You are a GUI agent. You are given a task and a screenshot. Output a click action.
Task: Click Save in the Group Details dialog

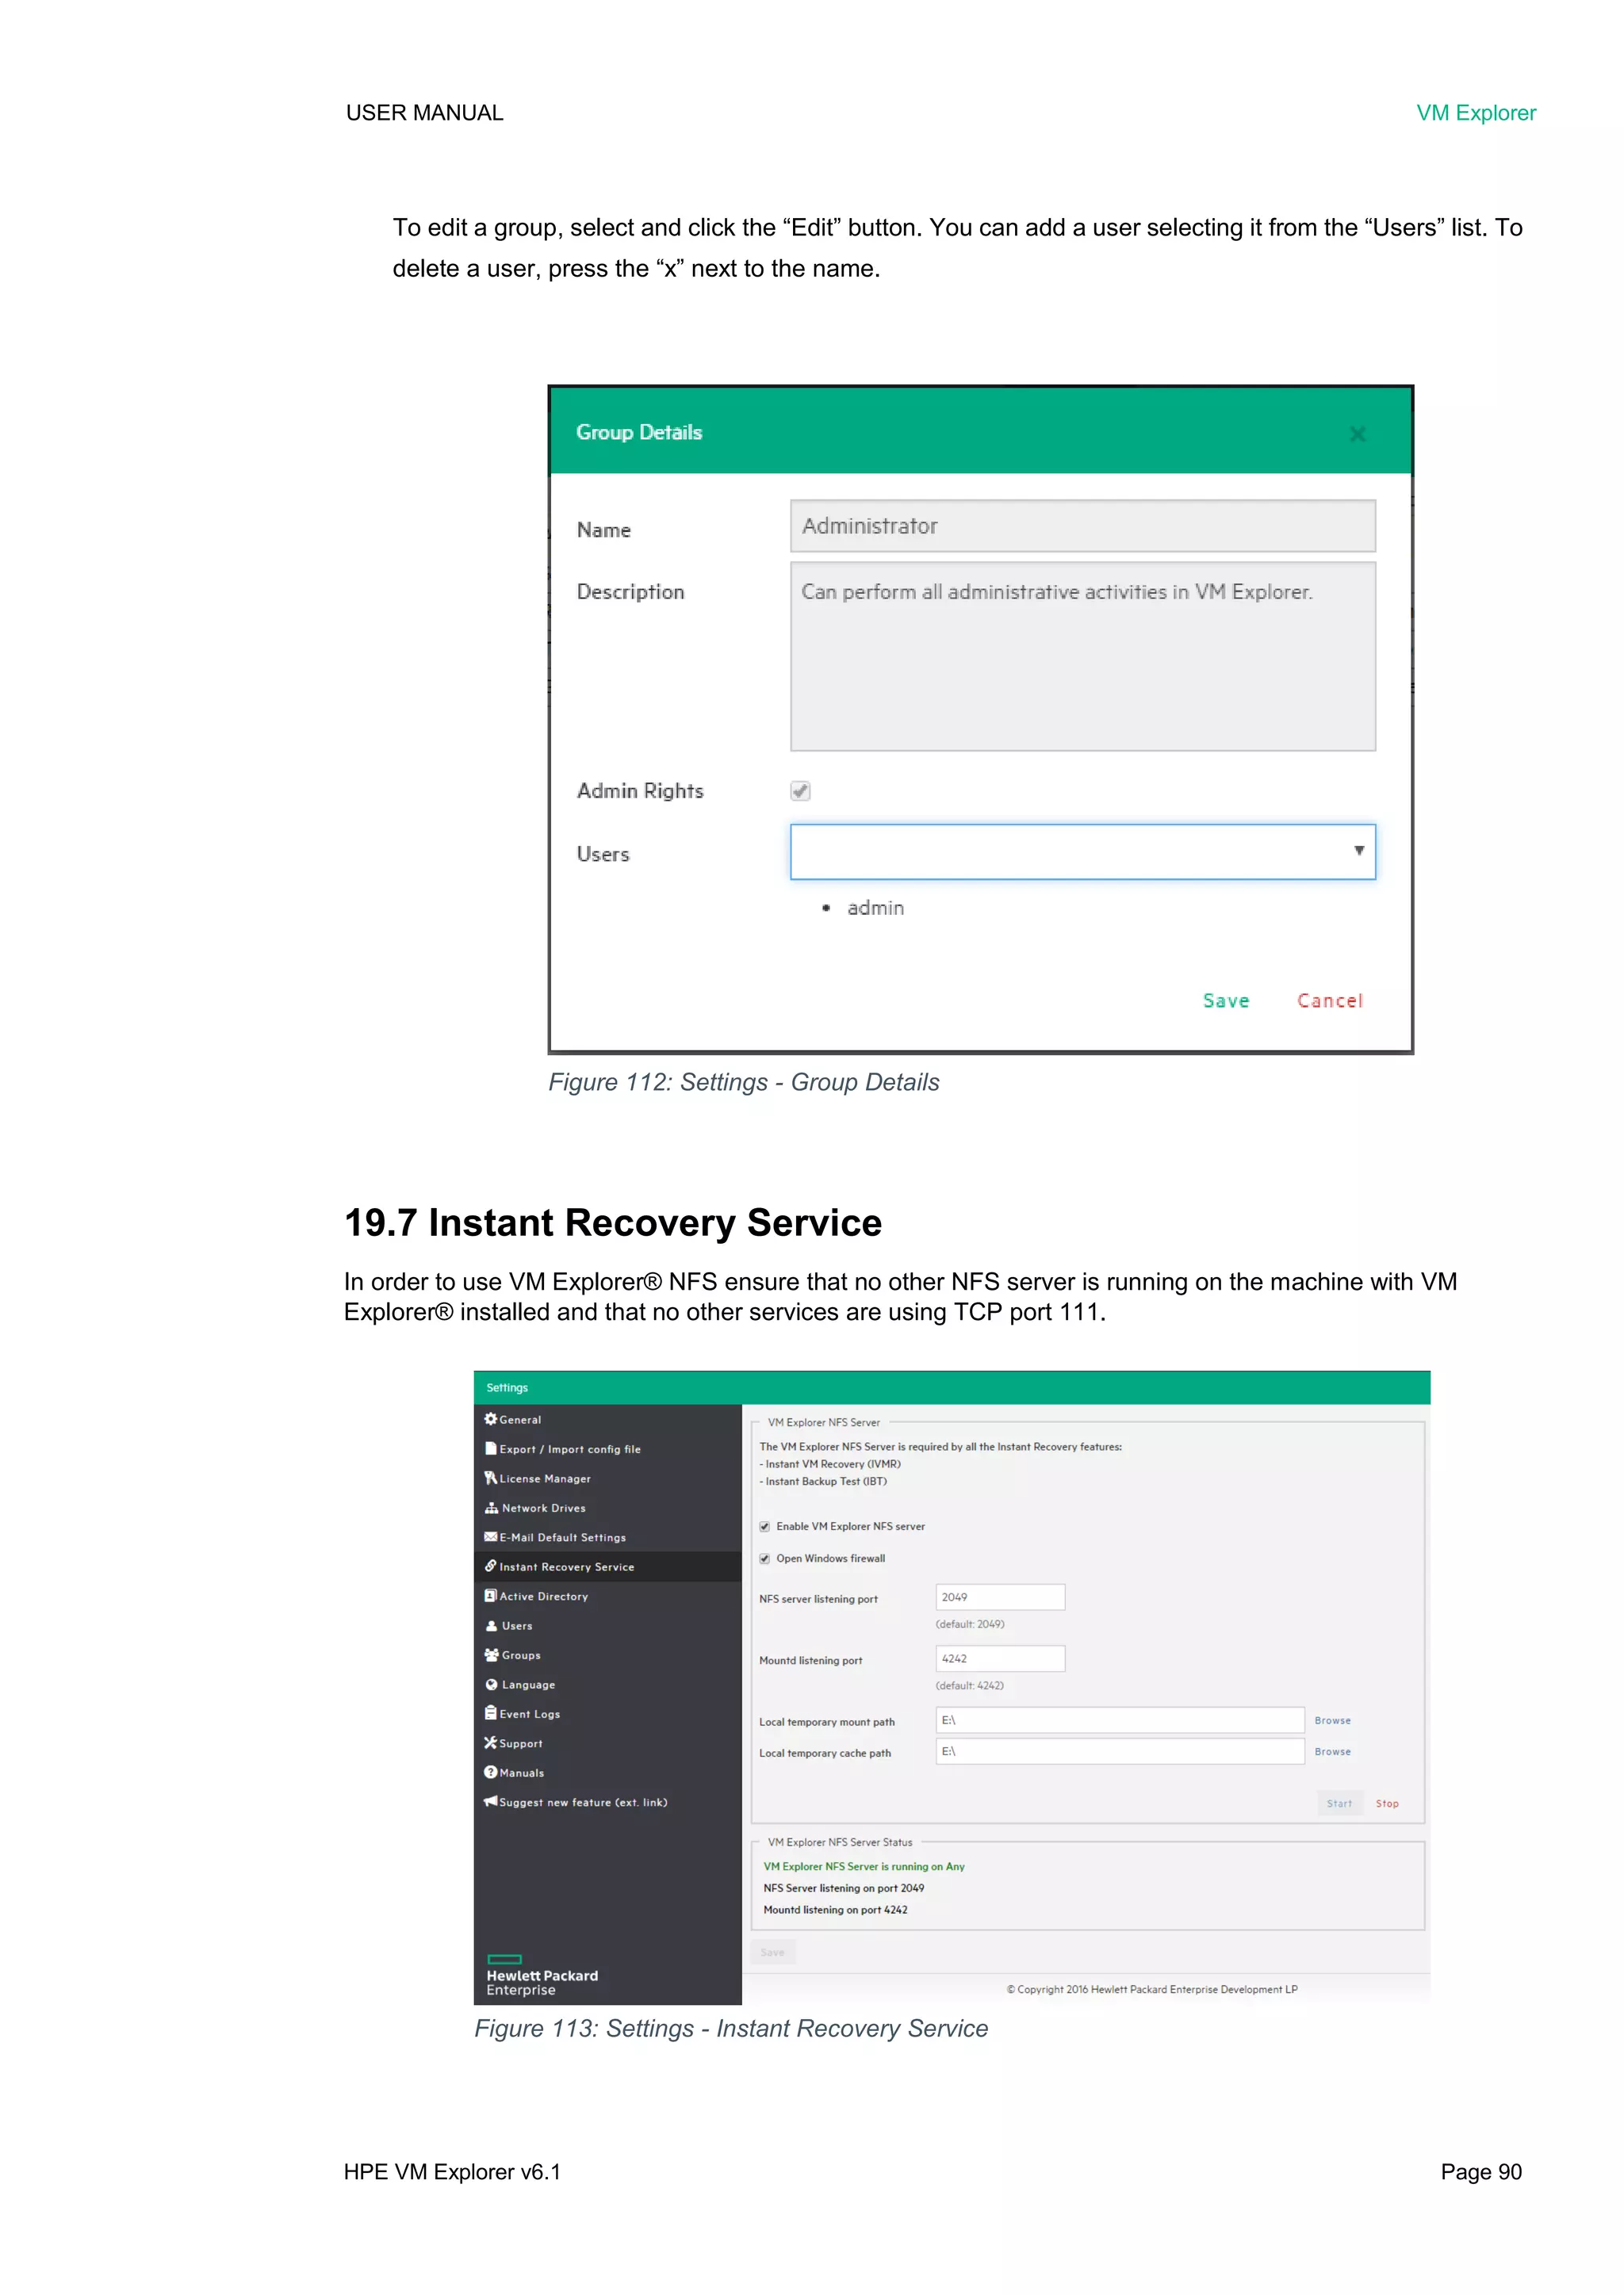click(1226, 1000)
